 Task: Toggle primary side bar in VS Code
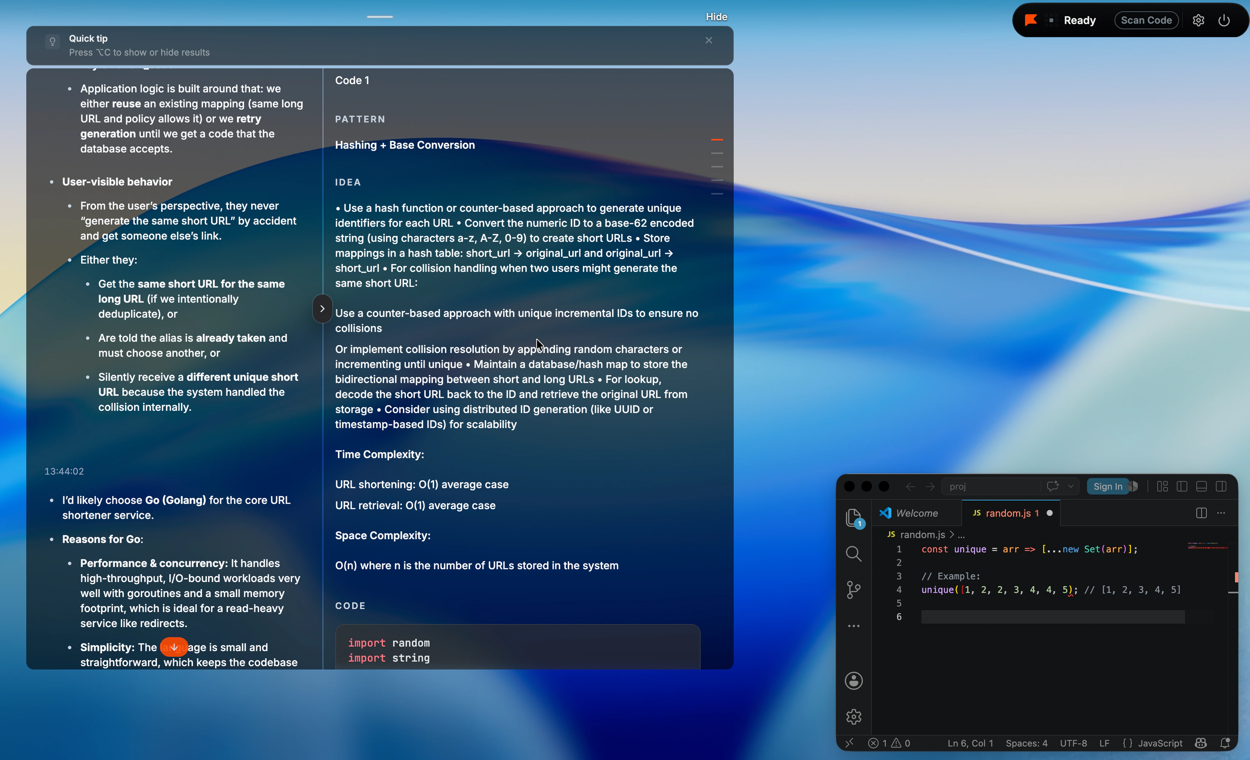point(1182,487)
